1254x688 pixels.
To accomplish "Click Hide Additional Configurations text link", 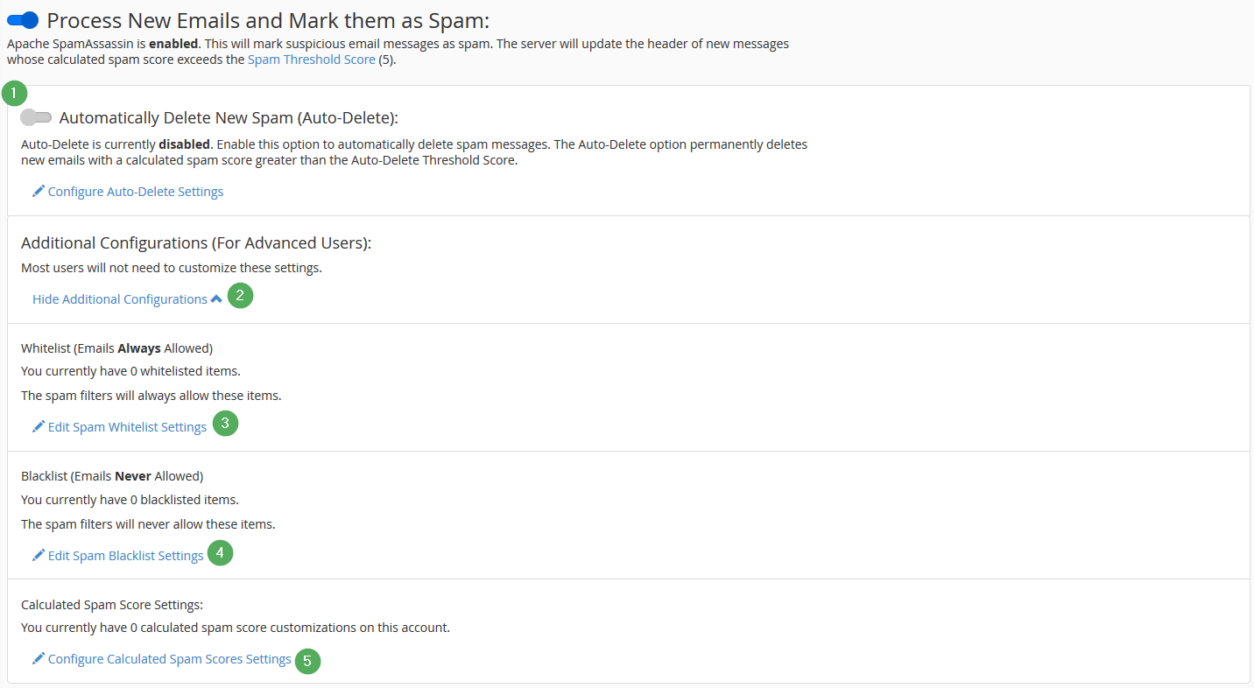I will 120,299.
